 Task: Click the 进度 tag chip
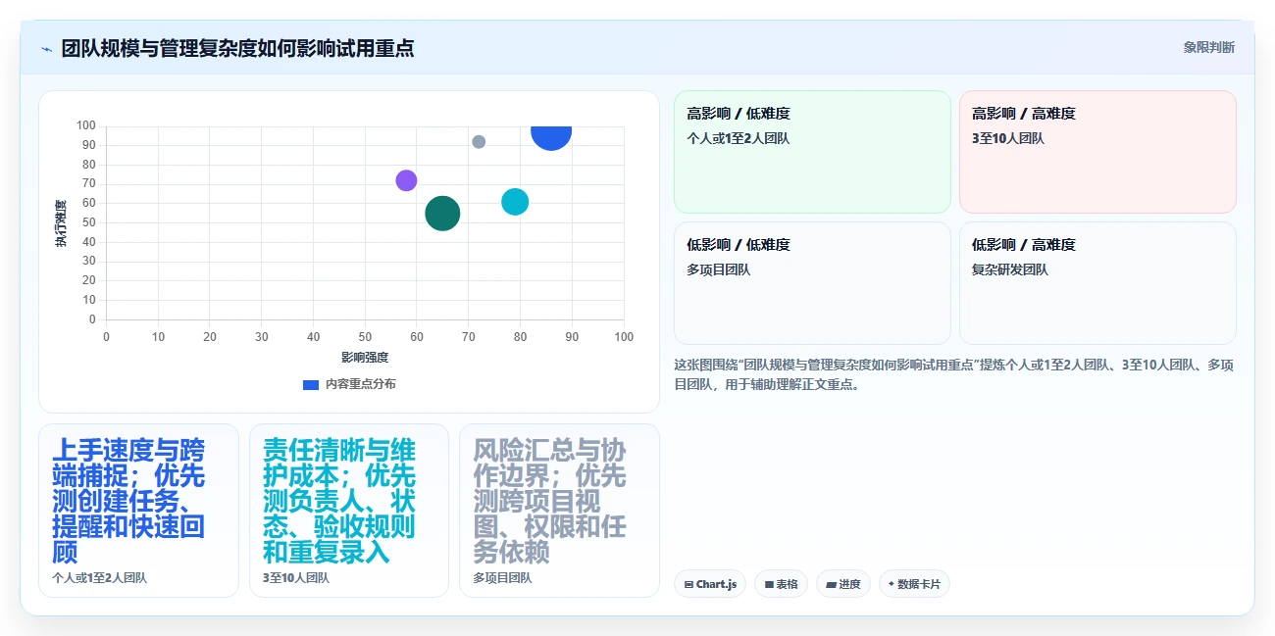click(843, 584)
